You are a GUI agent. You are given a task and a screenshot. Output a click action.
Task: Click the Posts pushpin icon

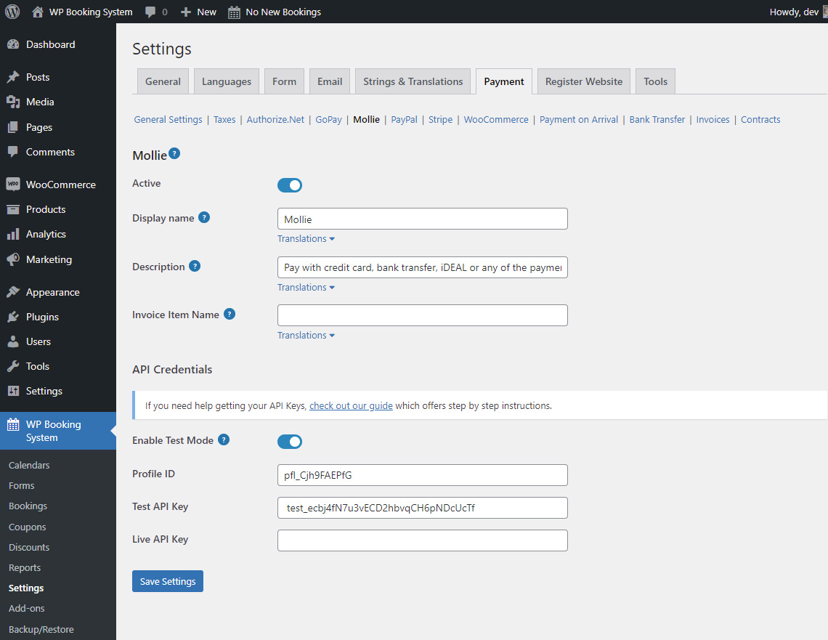(13, 77)
